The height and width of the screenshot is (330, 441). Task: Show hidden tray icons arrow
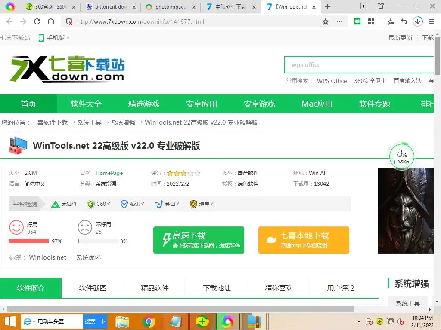(359, 321)
